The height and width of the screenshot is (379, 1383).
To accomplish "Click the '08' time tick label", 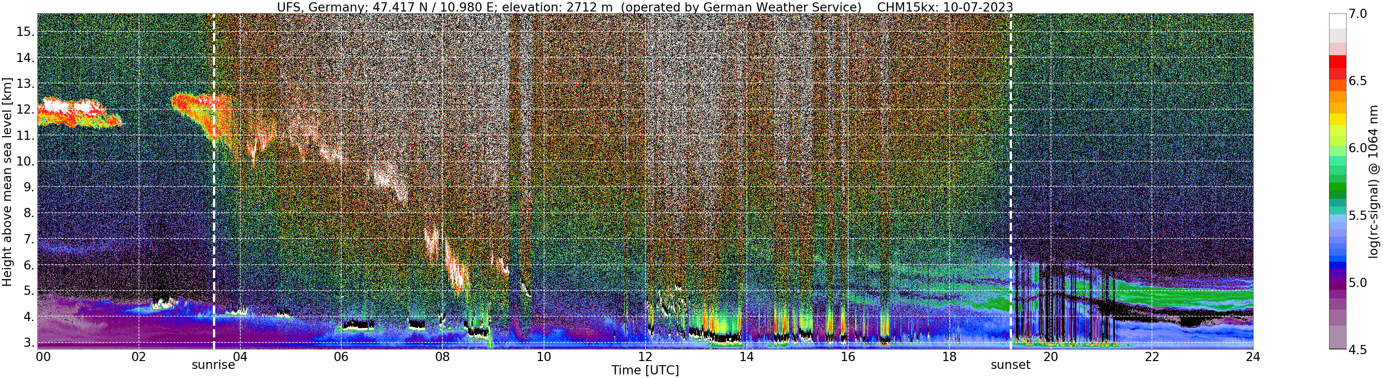I will [x=442, y=356].
